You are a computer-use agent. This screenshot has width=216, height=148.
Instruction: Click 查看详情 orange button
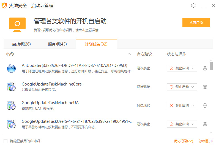(196, 22)
